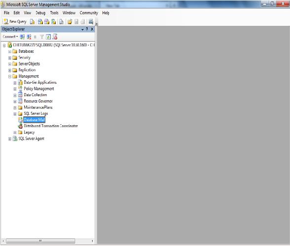Open the Connect dropdown in Object Explorer
This screenshot has width=290, height=246.
click(x=10, y=37)
